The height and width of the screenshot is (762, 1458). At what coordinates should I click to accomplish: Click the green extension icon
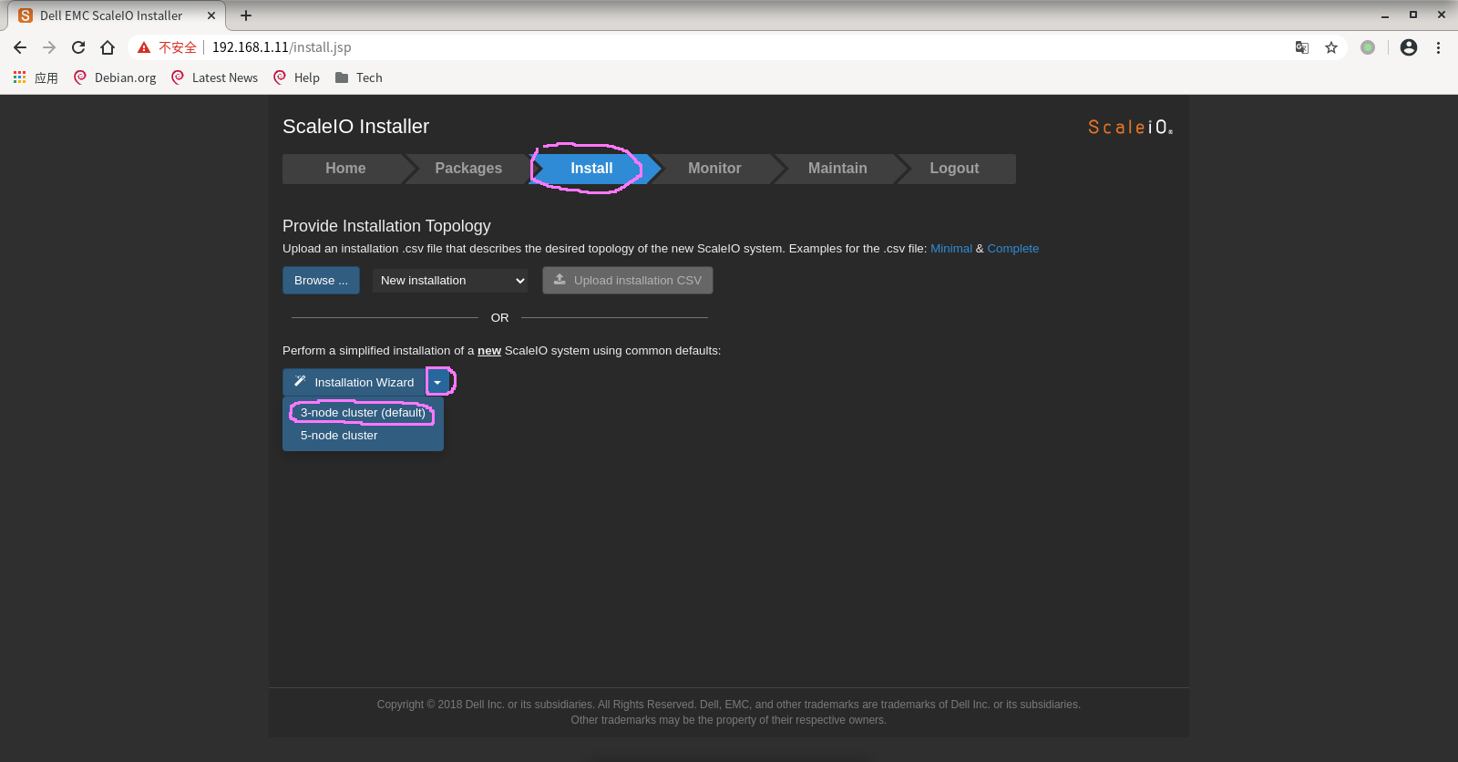coord(1368,47)
